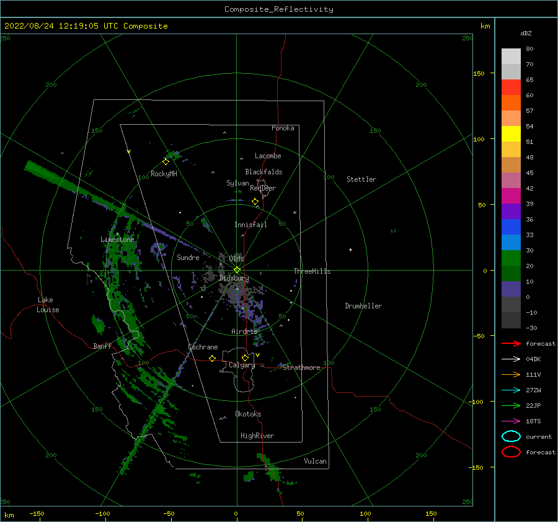Select the slate-blue 0-10 dBZ swatch
The width and height of the screenshot is (558, 522).
(511, 289)
